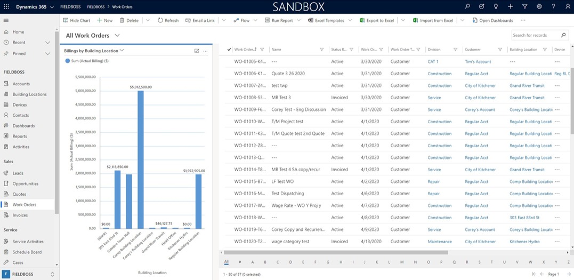
Task: Click Open Dashboards
Action: click(493, 20)
